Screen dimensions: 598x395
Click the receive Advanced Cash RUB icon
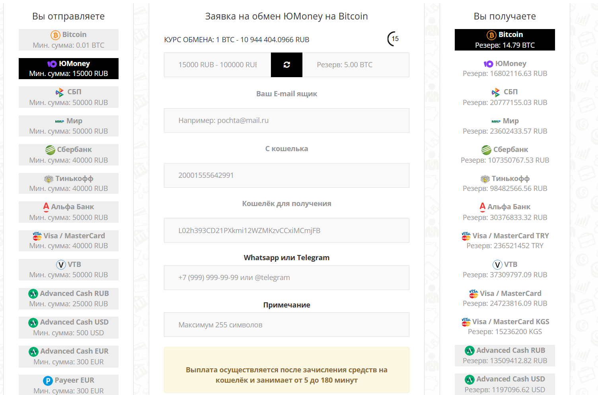point(470,351)
